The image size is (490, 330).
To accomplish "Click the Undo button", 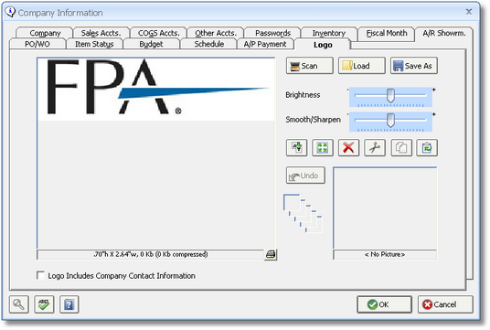I will point(305,176).
